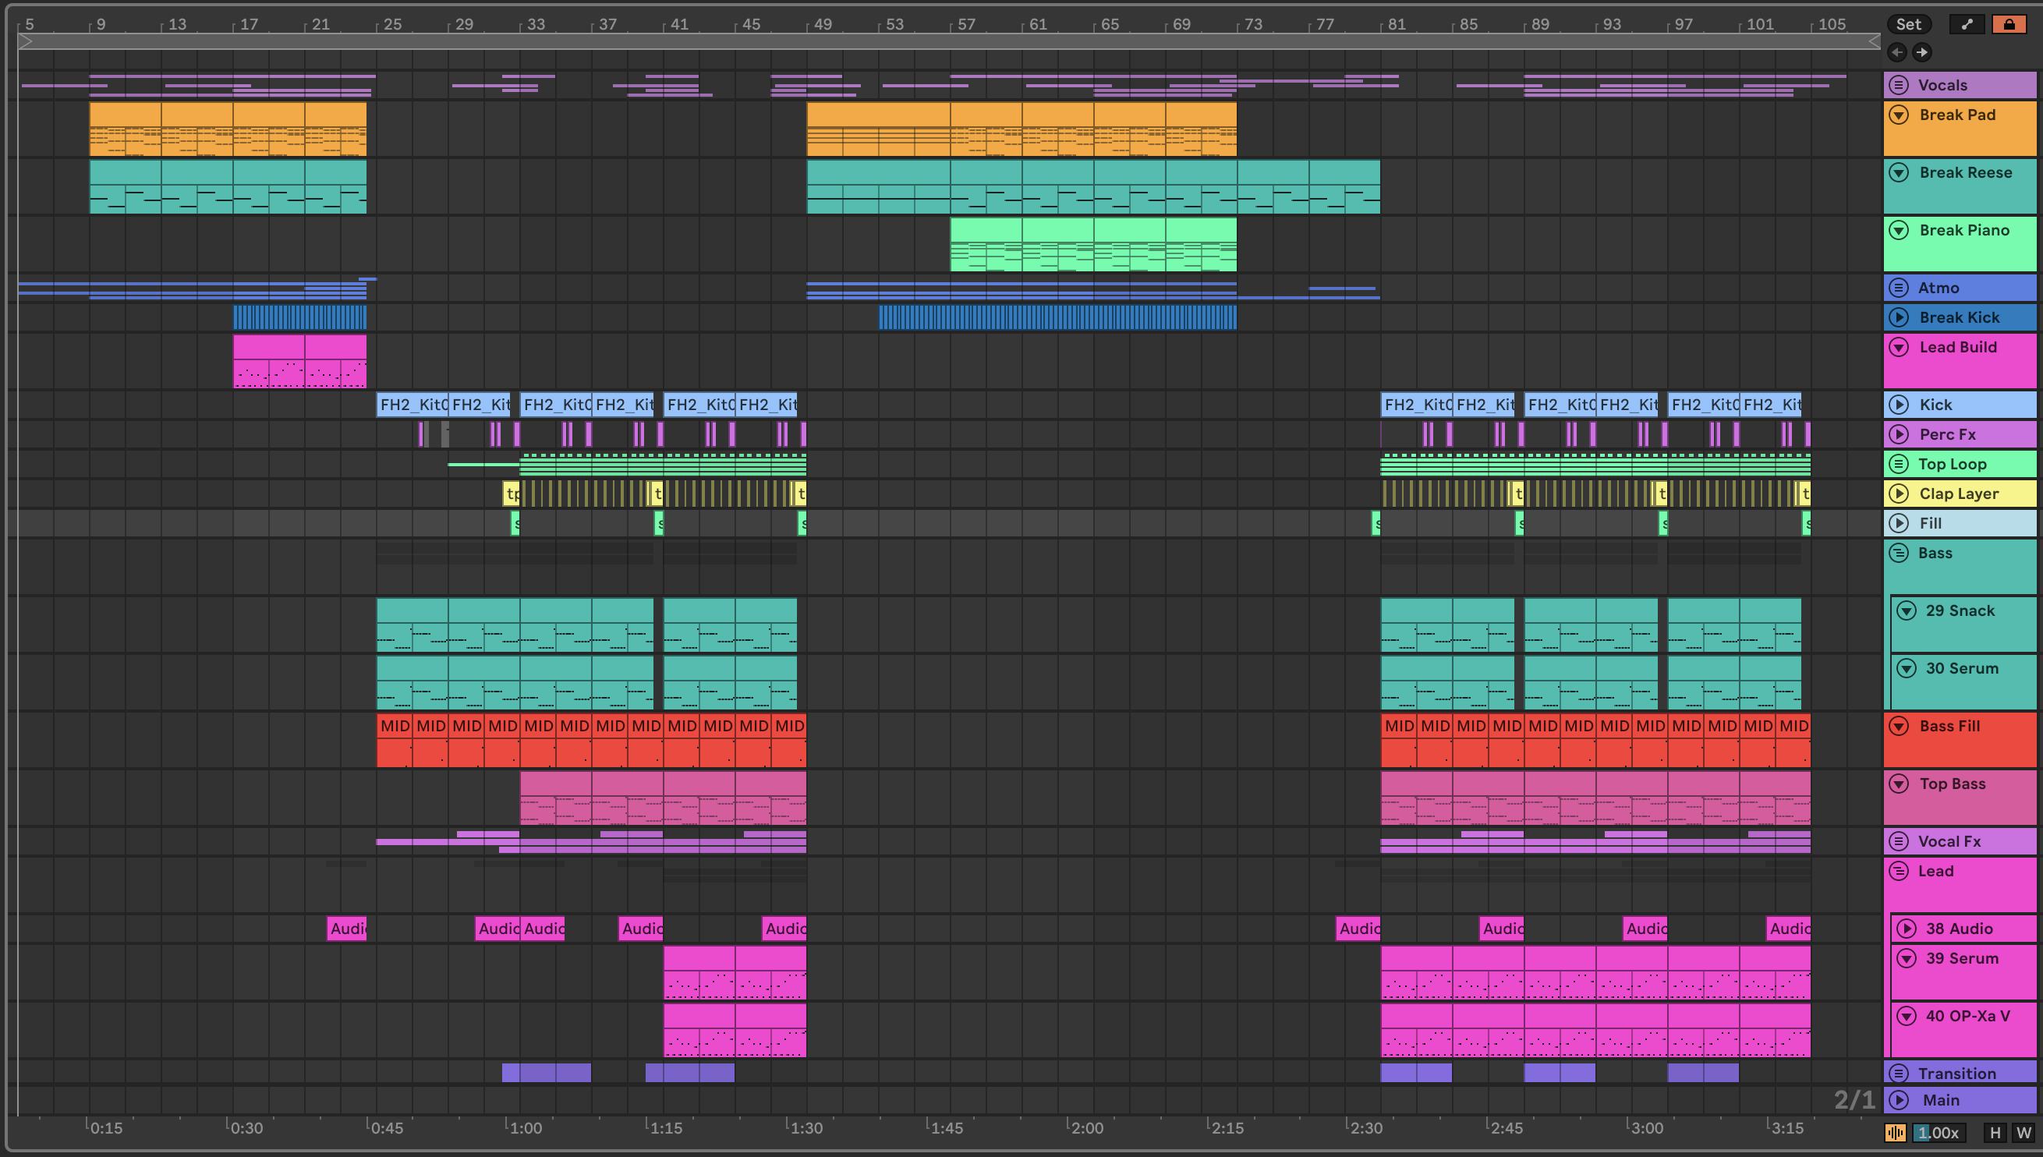Jump to next locator arrow
Image resolution: width=2043 pixels, height=1157 pixels.
coord(1921,52)
